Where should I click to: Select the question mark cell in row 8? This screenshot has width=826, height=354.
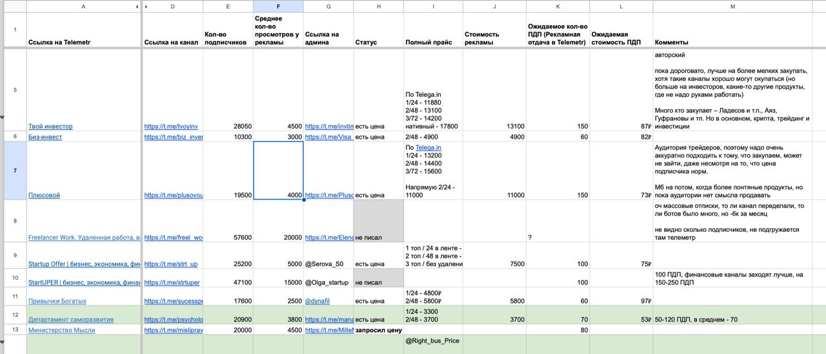tap(558, 221)
